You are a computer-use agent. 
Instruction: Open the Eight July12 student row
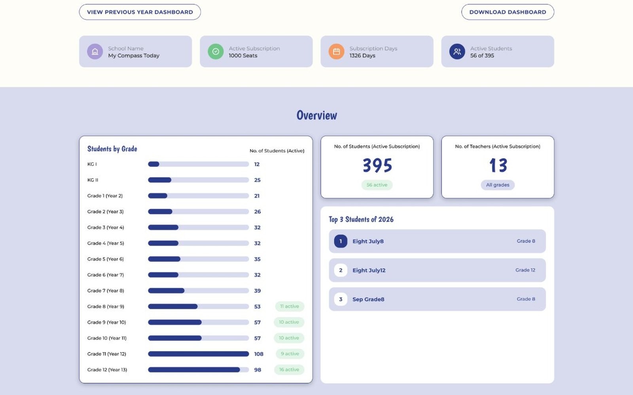pos(437,270)
